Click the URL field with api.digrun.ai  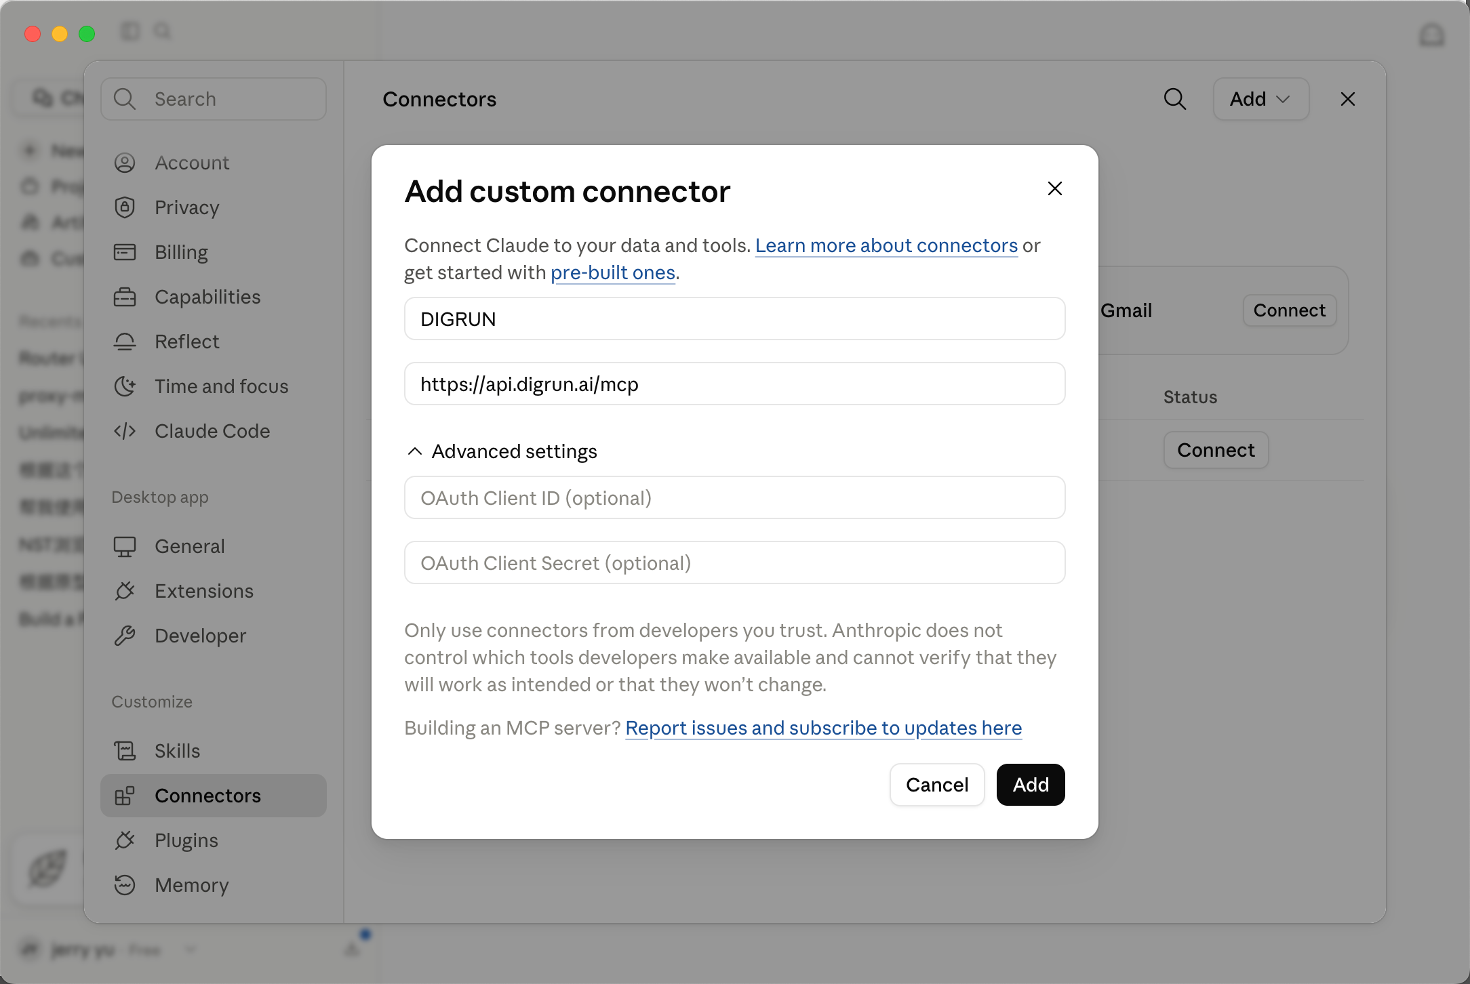735,384
